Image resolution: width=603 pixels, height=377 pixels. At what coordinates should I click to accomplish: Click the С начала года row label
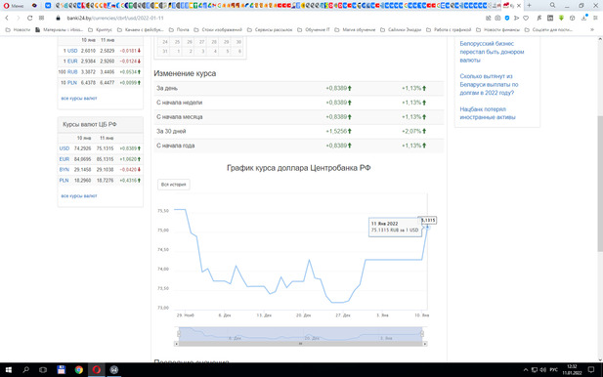point(175,146)
